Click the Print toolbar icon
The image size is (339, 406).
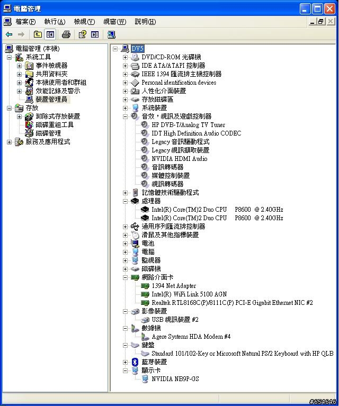point(66,34)
